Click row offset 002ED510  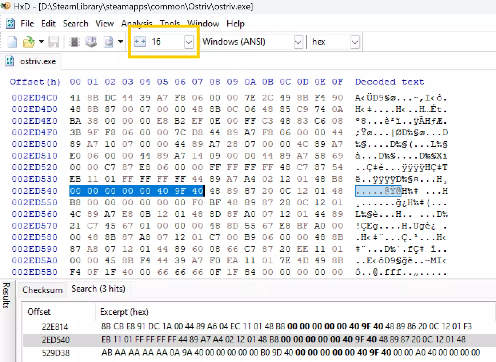(x=35, y=156)
